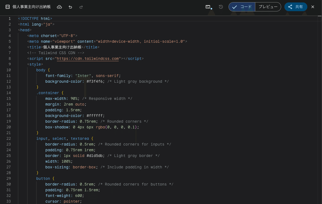Screen dimensions: 322x204
Task: Click the #ffffff color value
Action: click(95, 116)
